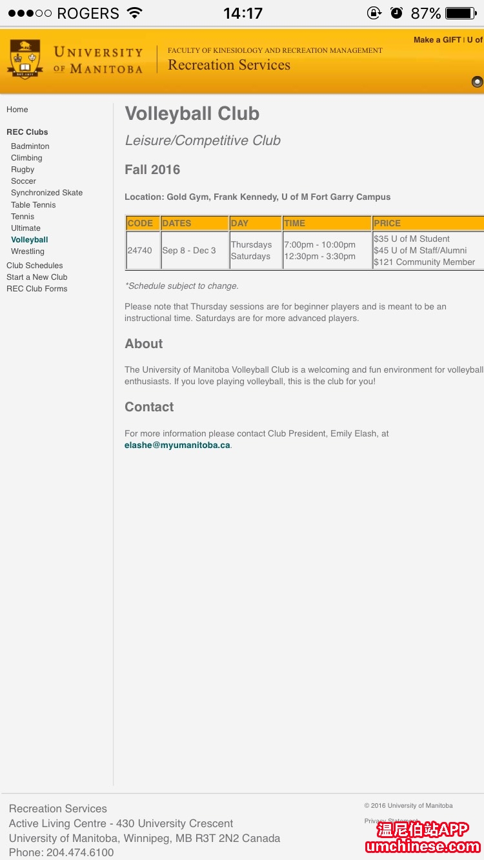The height and width of the screenshot is (860, 484).
Task: Open the REC Club Forms page
Action: 37,289
